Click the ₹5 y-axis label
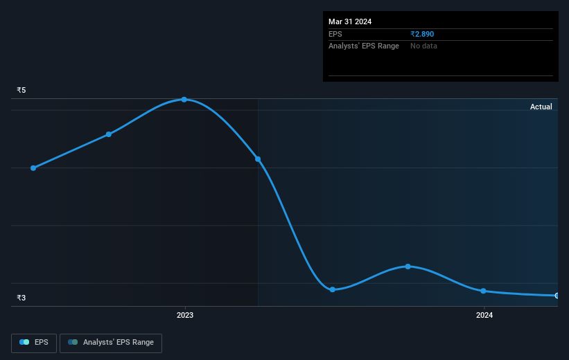Image resolution: width=569 pixels, height=360 pixels. tap(21, 90)
